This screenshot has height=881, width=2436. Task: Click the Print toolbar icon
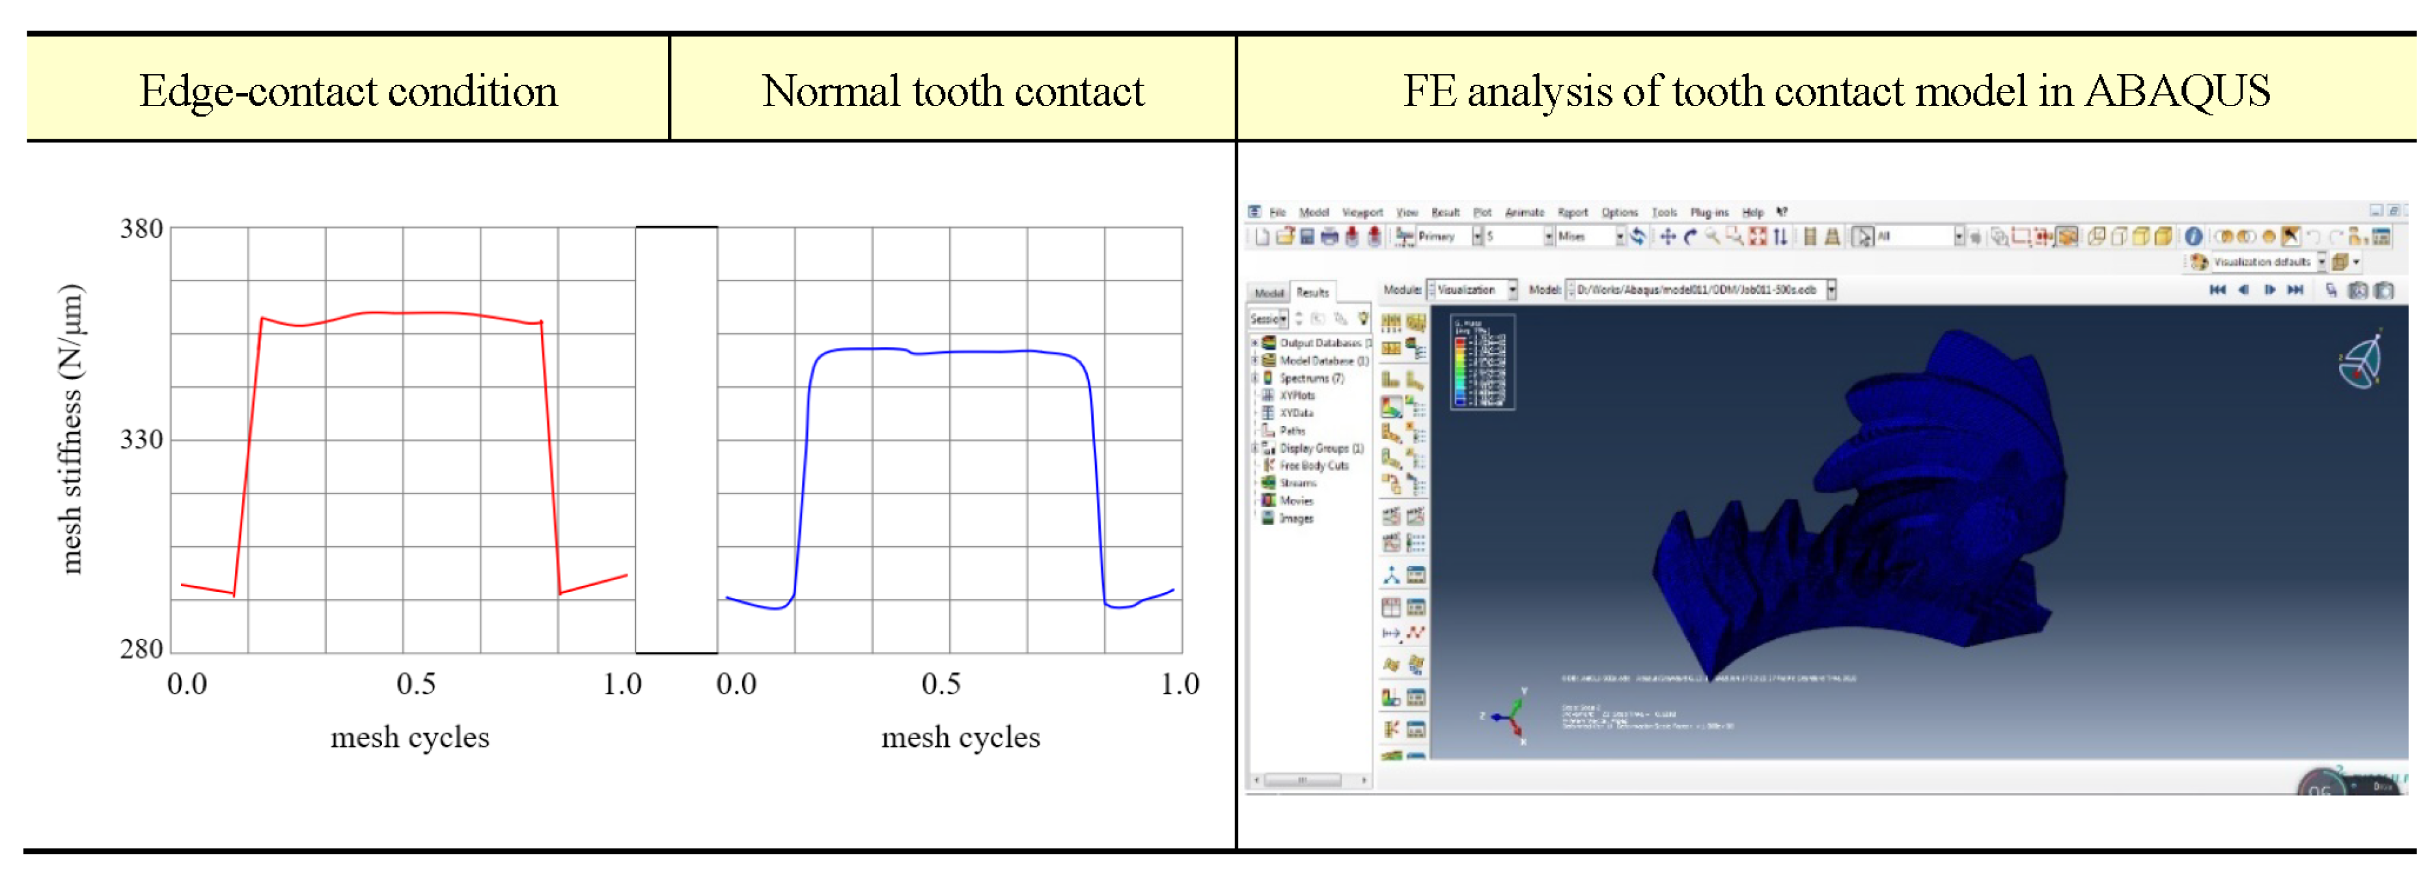(1329, 236)
